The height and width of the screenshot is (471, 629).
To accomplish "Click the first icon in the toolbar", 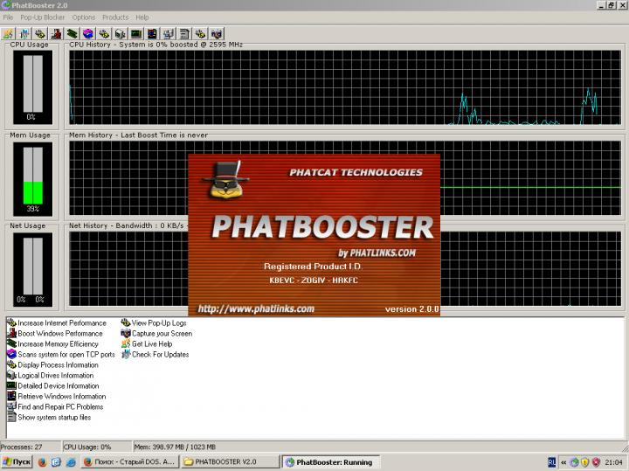I will pos(8,34).
